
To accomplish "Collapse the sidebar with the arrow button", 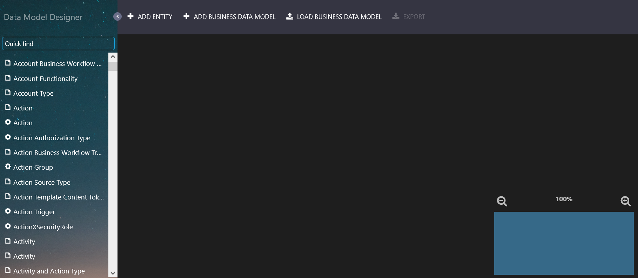I will click(x=117, y=16).
